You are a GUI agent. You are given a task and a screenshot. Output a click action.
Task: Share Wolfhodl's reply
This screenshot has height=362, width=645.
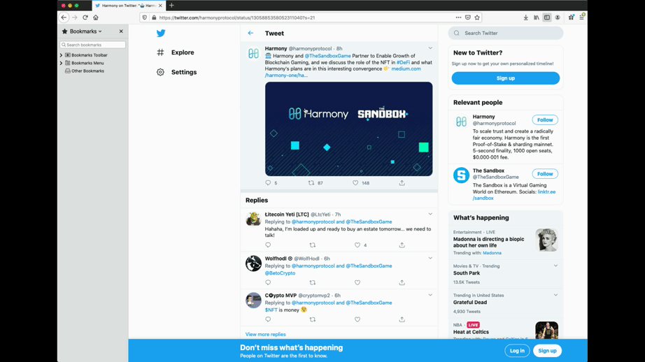pos(402,282)
